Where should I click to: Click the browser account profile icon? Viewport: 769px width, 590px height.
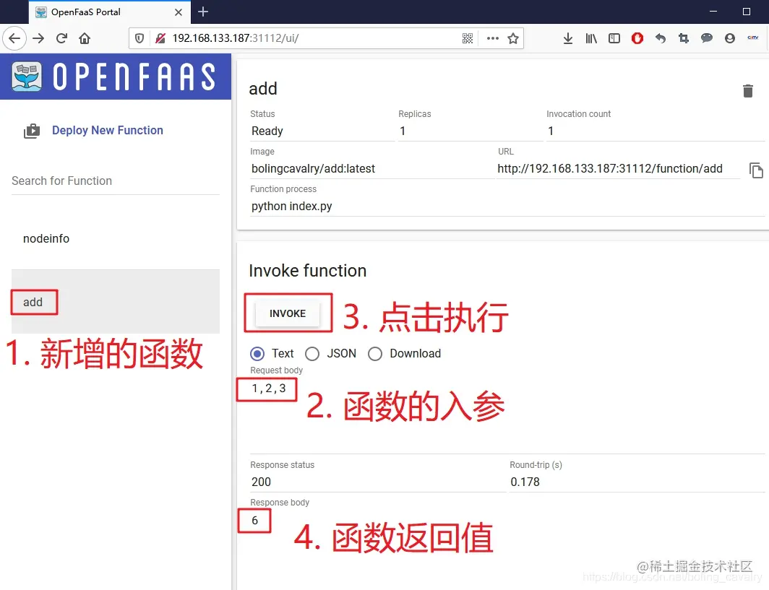[730, 38]
